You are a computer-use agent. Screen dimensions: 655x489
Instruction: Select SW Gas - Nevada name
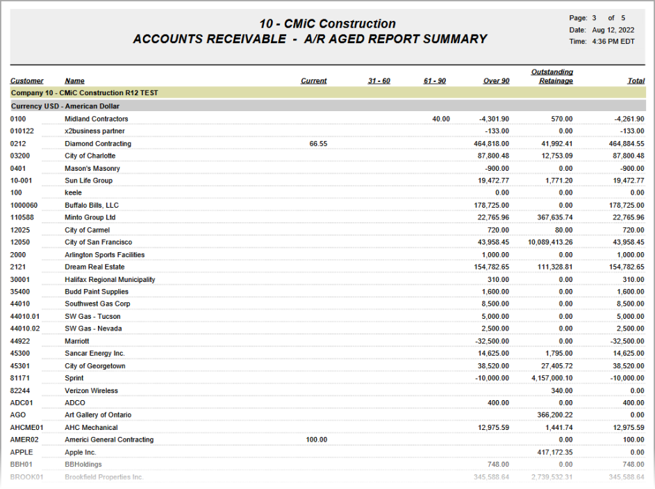(93, 329)
